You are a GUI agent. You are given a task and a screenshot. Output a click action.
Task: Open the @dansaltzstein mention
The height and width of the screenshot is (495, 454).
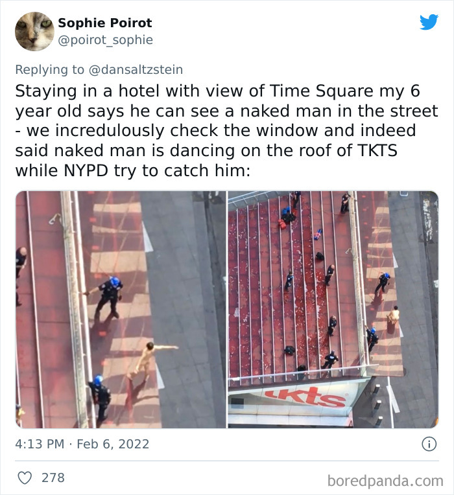click(x=136, y=70)
